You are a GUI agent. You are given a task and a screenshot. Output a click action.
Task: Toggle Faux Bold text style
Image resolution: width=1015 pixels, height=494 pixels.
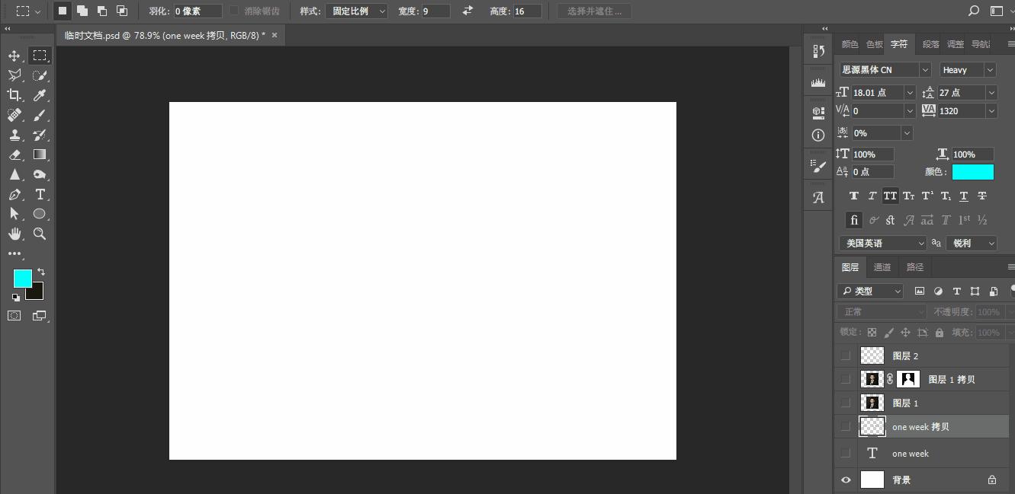(x=853, y=196)
